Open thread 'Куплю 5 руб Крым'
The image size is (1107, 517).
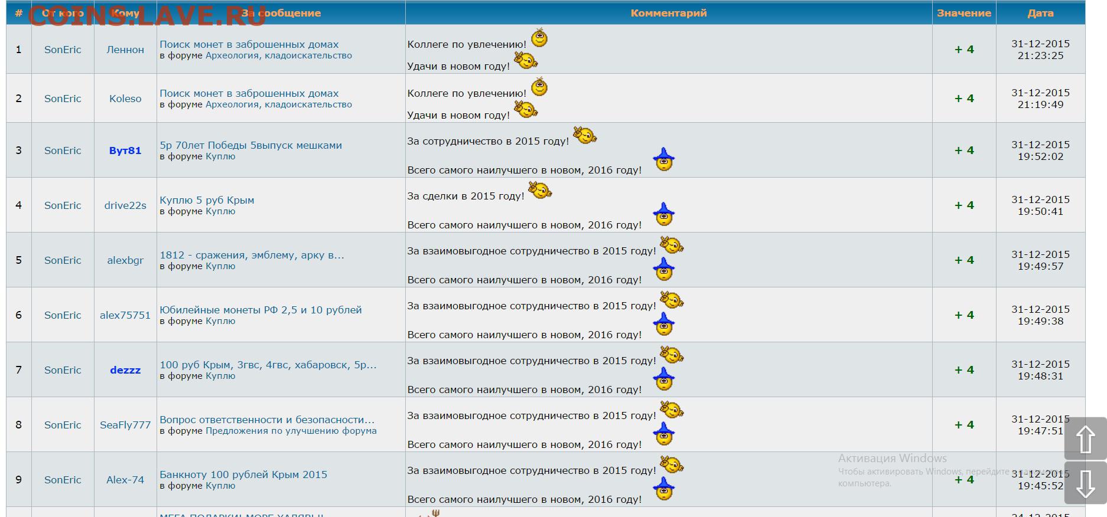click(207, 200)
